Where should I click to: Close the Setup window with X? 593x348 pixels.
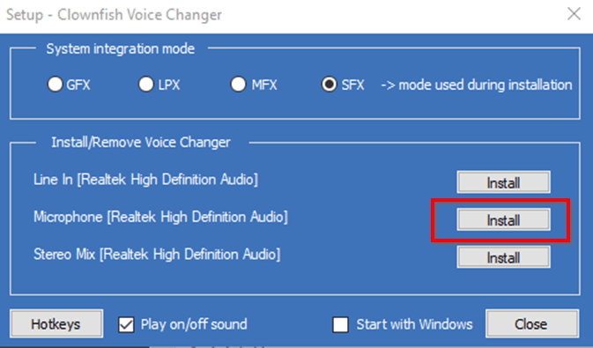pyautogui.click(x=574, y=14)
